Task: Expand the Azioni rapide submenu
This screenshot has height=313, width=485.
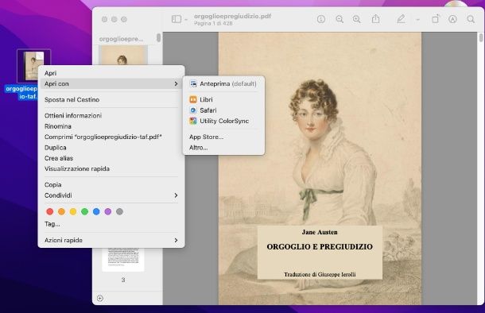Action: click(x=111, y=240)
